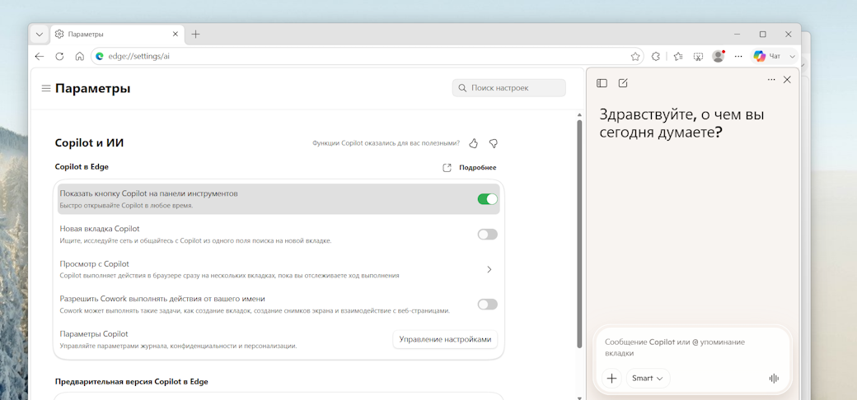Open a new tab with the plus button
This screenshot has width=857, height=400.
[195, 35]
